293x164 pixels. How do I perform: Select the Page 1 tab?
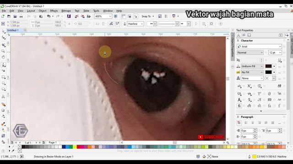coord(53,143)
